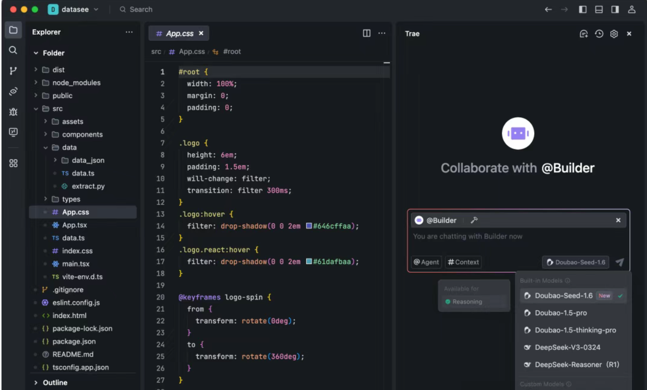Open extract.py in the explorer
647x390 pixels.
pos(88,186)
